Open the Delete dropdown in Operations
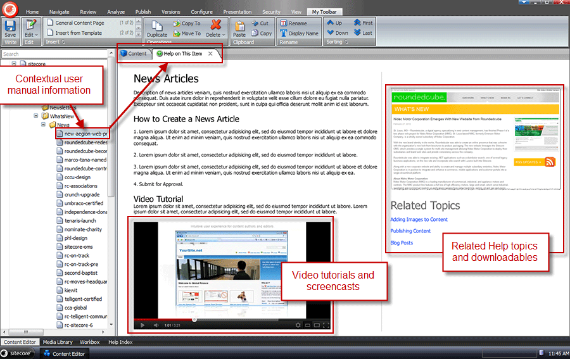 216,35
